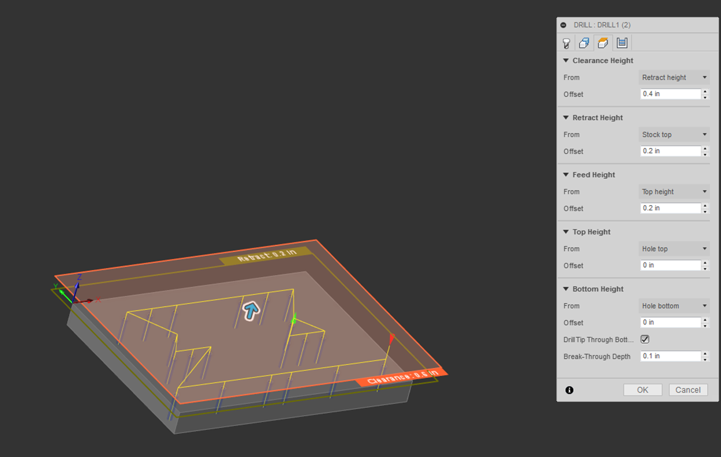Viewport: 721px width, 457px height.
Task: Click the blue arrow manipulator in viewport
Action: pos(251,311)
